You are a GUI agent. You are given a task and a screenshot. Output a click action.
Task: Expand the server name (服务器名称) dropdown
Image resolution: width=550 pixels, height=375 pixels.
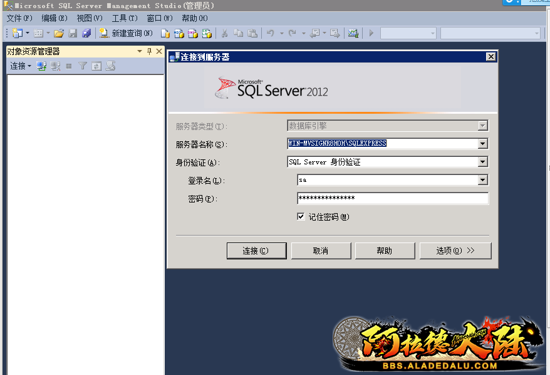(482, 144)
